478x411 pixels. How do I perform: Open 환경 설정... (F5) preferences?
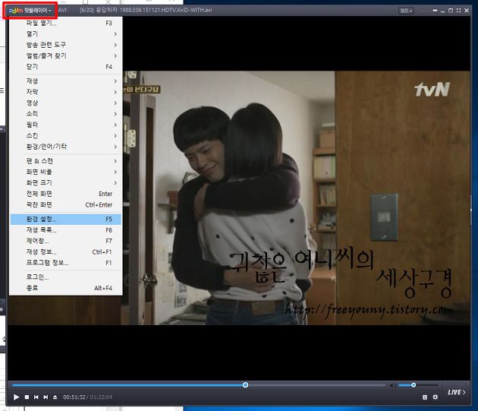coord(66,220)
